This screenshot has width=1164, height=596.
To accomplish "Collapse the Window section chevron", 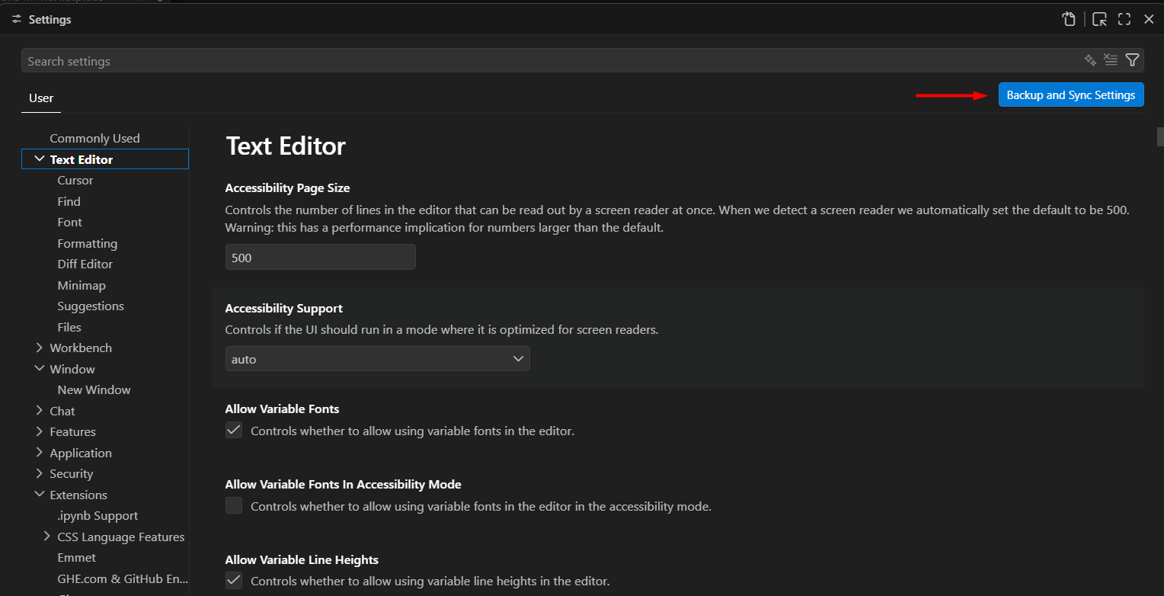I will tap(39, 369).
